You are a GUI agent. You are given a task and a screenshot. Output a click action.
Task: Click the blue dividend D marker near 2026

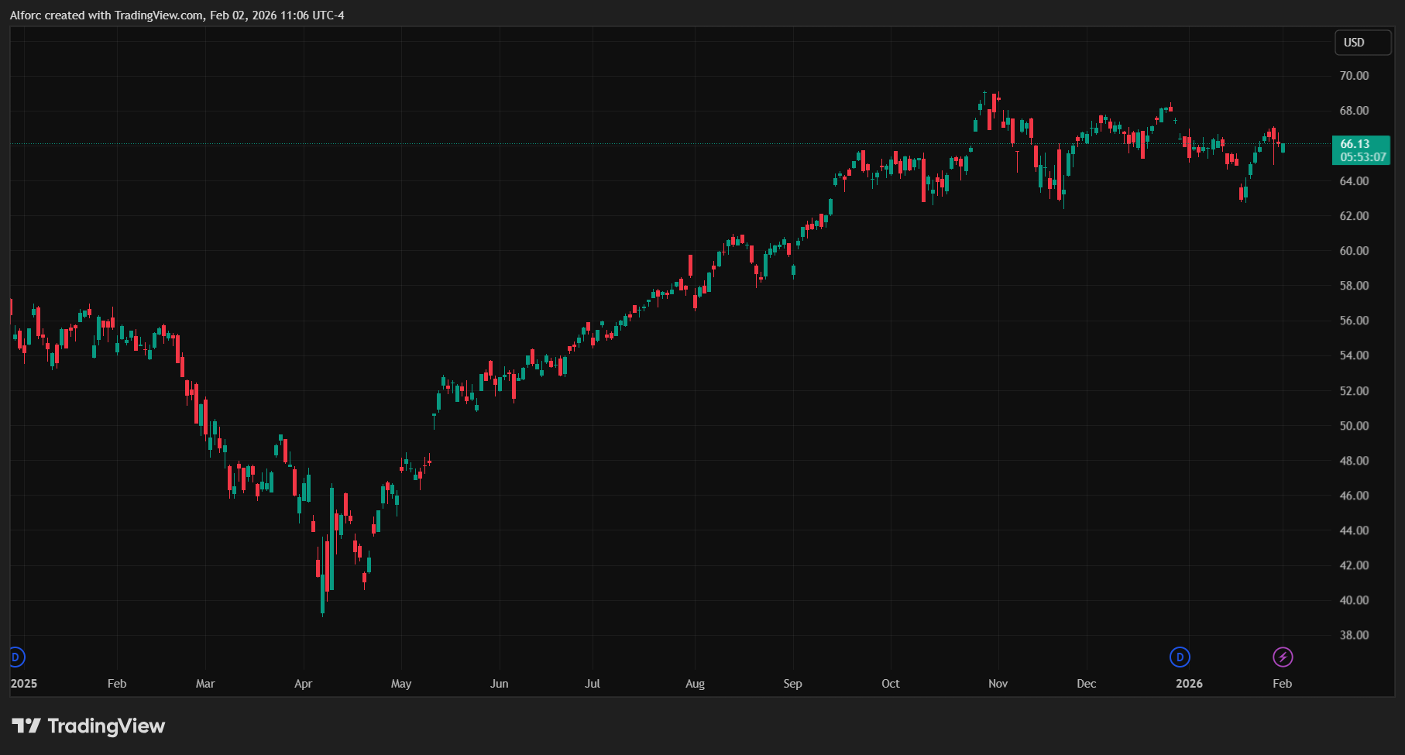click(1180, 657)
